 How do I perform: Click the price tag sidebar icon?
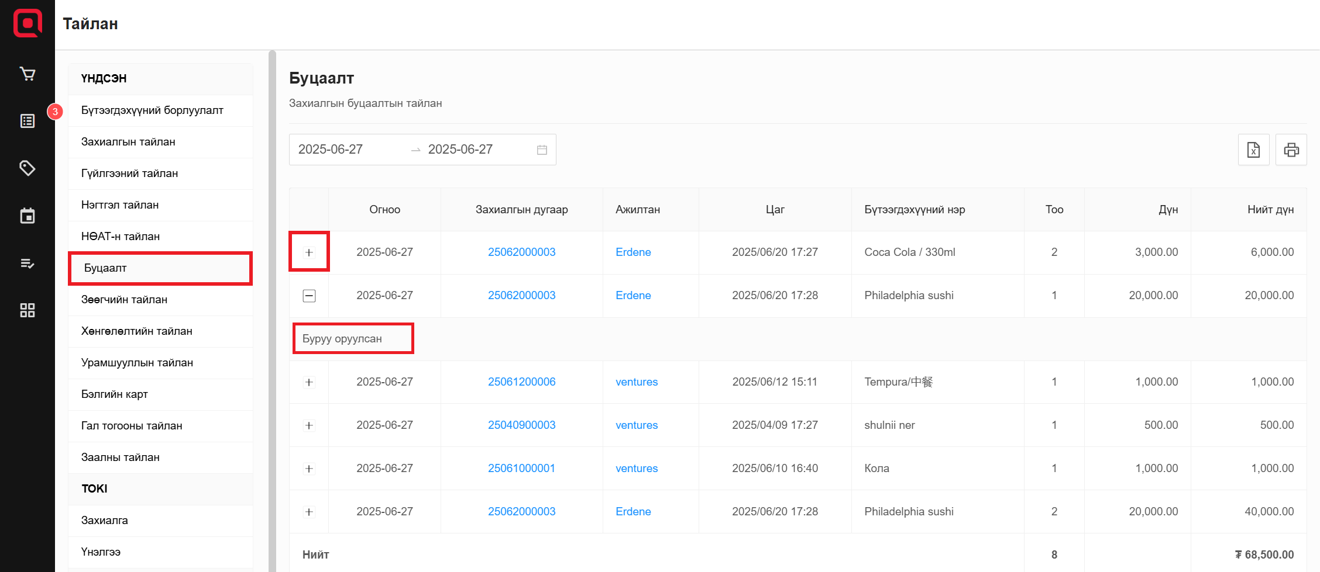pyautogui.click(x=27, y=168)
